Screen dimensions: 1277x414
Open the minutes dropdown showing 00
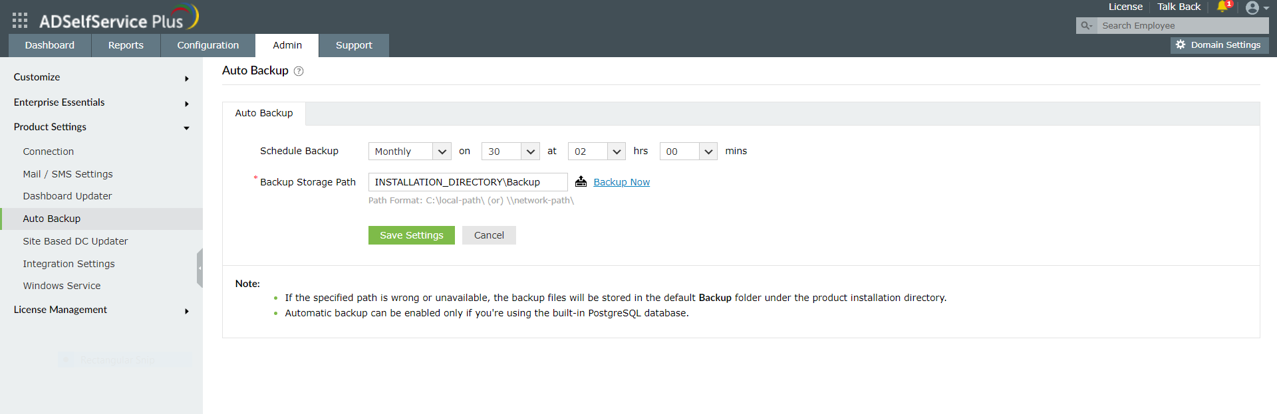[x=688, y=152]
